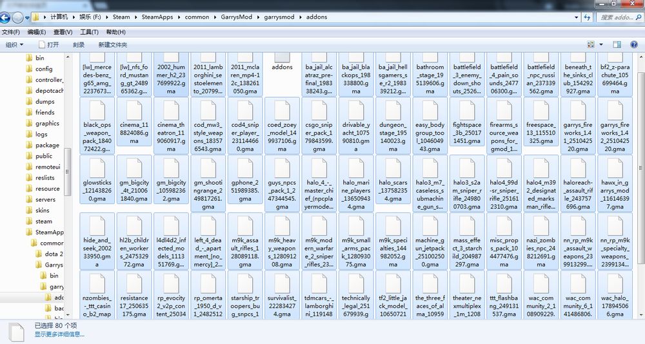Click the resource folder icon in tree
Viewport: 645px width, 344px height.
point(29,189)
